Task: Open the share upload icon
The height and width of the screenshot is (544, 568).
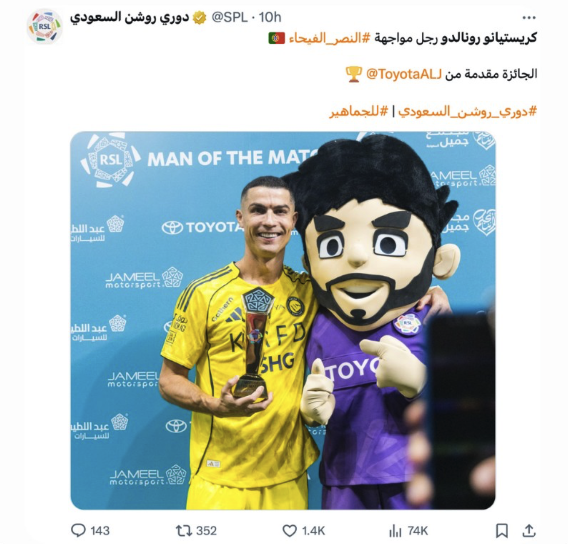Action: click(528, 531)
